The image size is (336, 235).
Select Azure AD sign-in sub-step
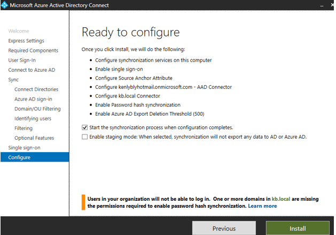[33, 99]
